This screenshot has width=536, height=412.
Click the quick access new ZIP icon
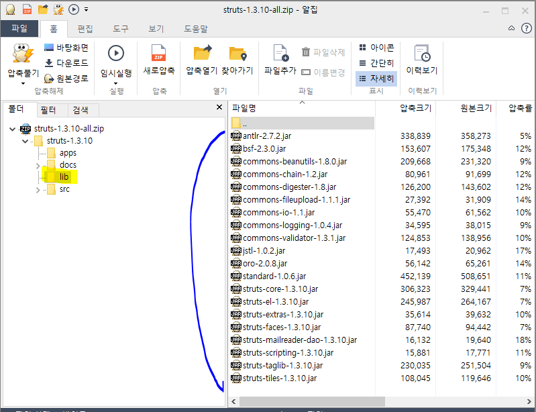(x=27, y=9)
